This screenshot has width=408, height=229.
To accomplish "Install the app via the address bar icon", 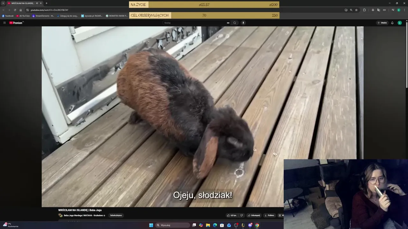I will (x=346, y=10).
